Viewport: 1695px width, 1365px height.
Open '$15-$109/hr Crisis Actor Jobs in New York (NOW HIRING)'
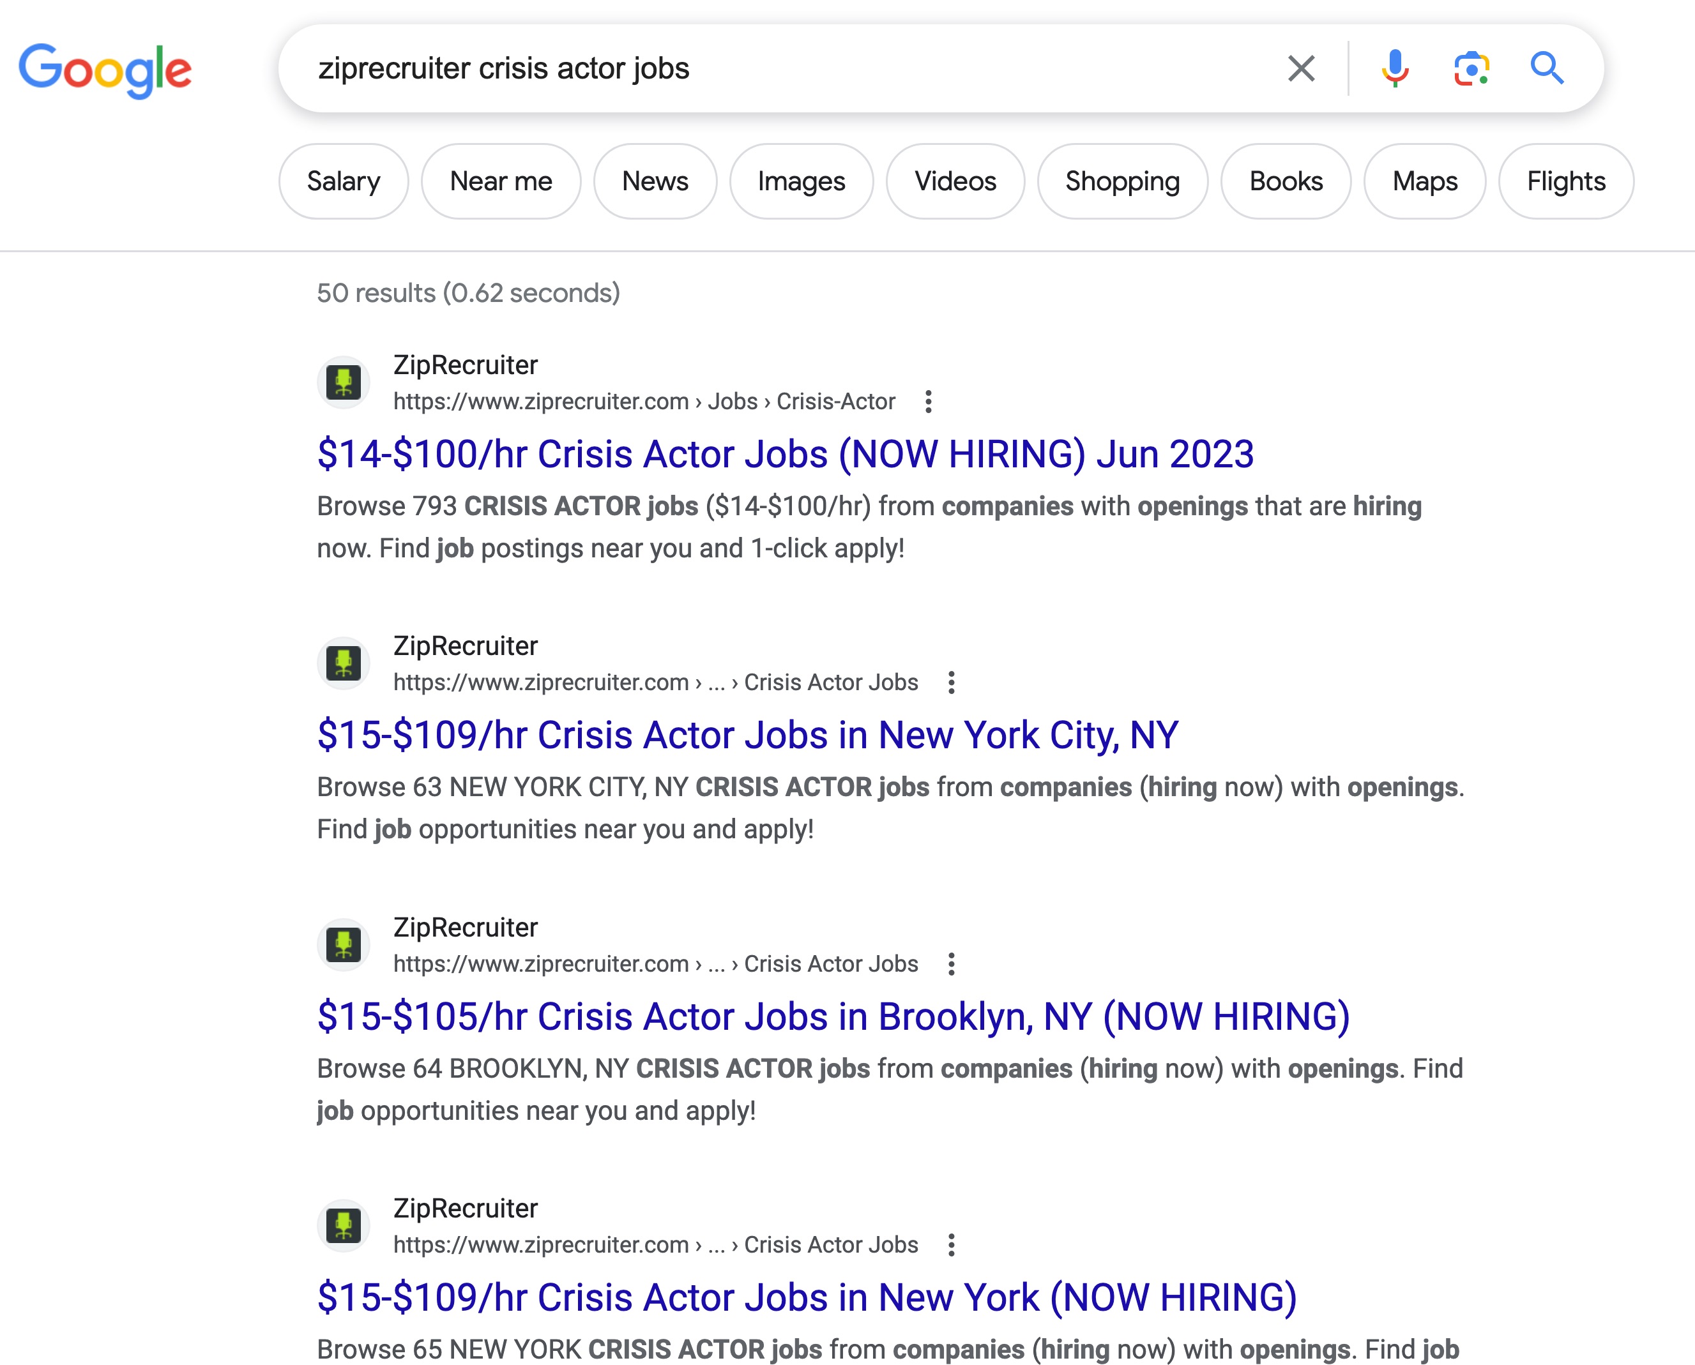pyautogui.click(x=807, y=1297)
